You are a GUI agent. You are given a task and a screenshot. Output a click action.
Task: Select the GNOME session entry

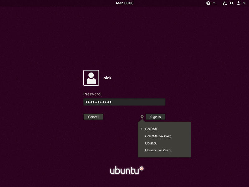[151, 129]
